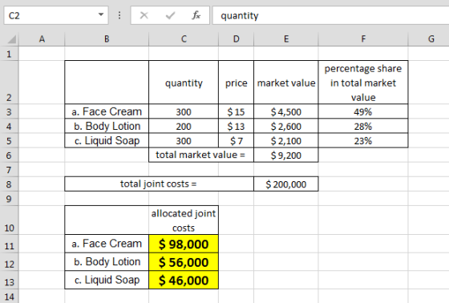449x303 pixels.
Task: Select row 7 header
Action: (9, 170)
